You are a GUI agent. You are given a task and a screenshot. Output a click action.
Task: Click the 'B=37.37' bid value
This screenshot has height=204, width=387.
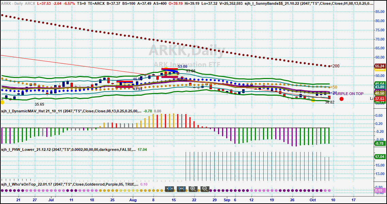(x=114, y=4)
